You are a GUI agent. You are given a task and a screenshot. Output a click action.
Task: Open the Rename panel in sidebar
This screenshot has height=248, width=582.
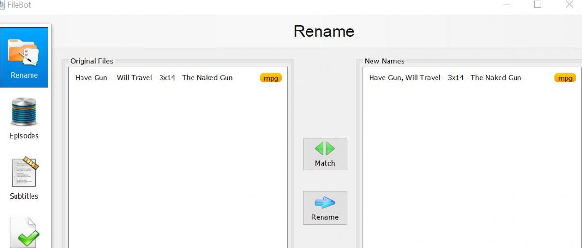(24, 57)
